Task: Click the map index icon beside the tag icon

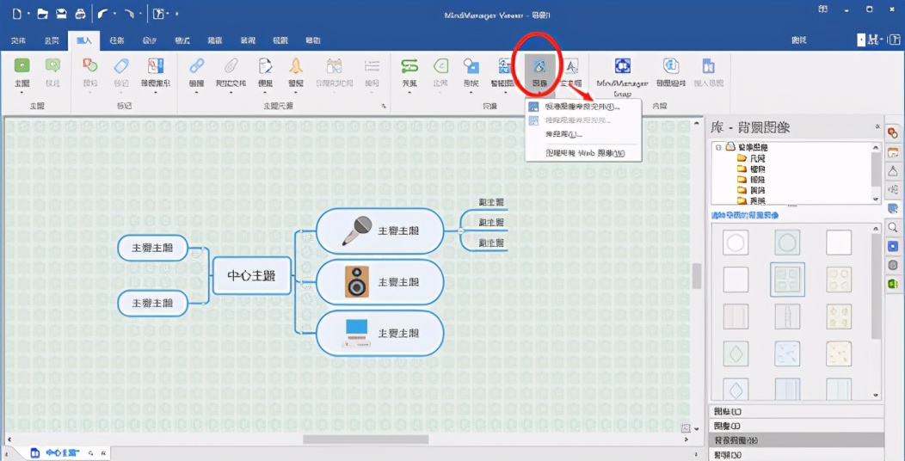Action: (x=156, y=65)
